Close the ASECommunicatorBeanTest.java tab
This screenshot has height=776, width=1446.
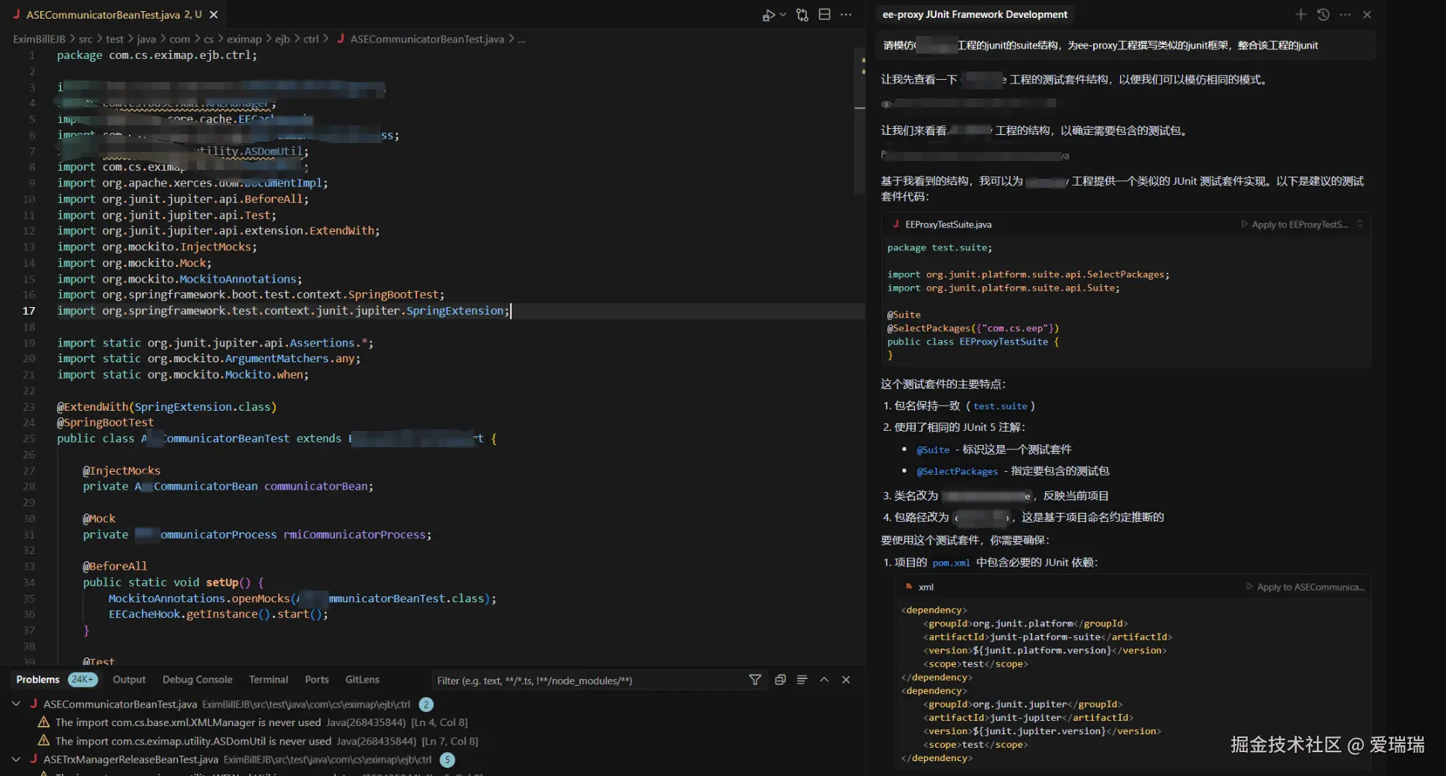point(214,15)
